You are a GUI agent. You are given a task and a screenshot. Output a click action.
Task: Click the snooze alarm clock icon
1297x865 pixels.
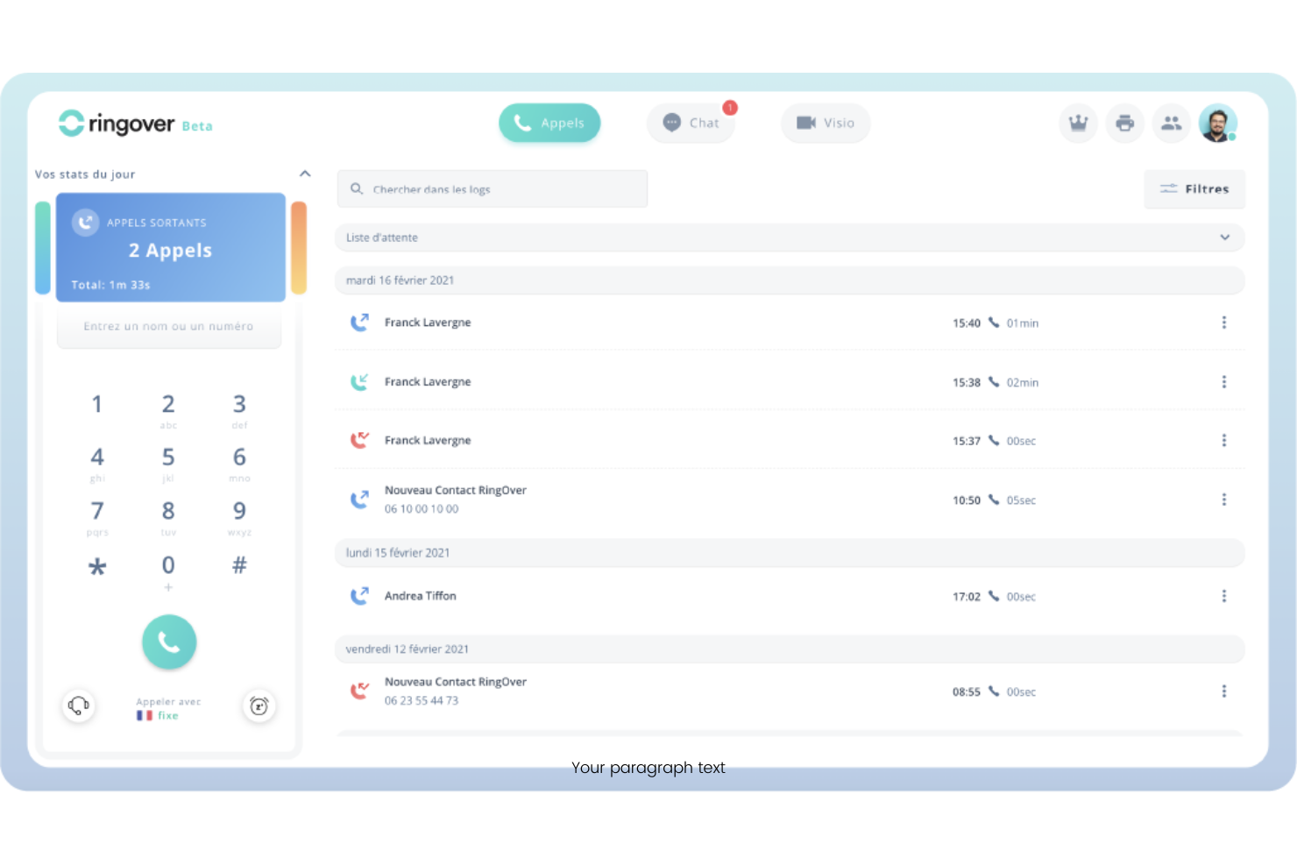click(259, 706)
